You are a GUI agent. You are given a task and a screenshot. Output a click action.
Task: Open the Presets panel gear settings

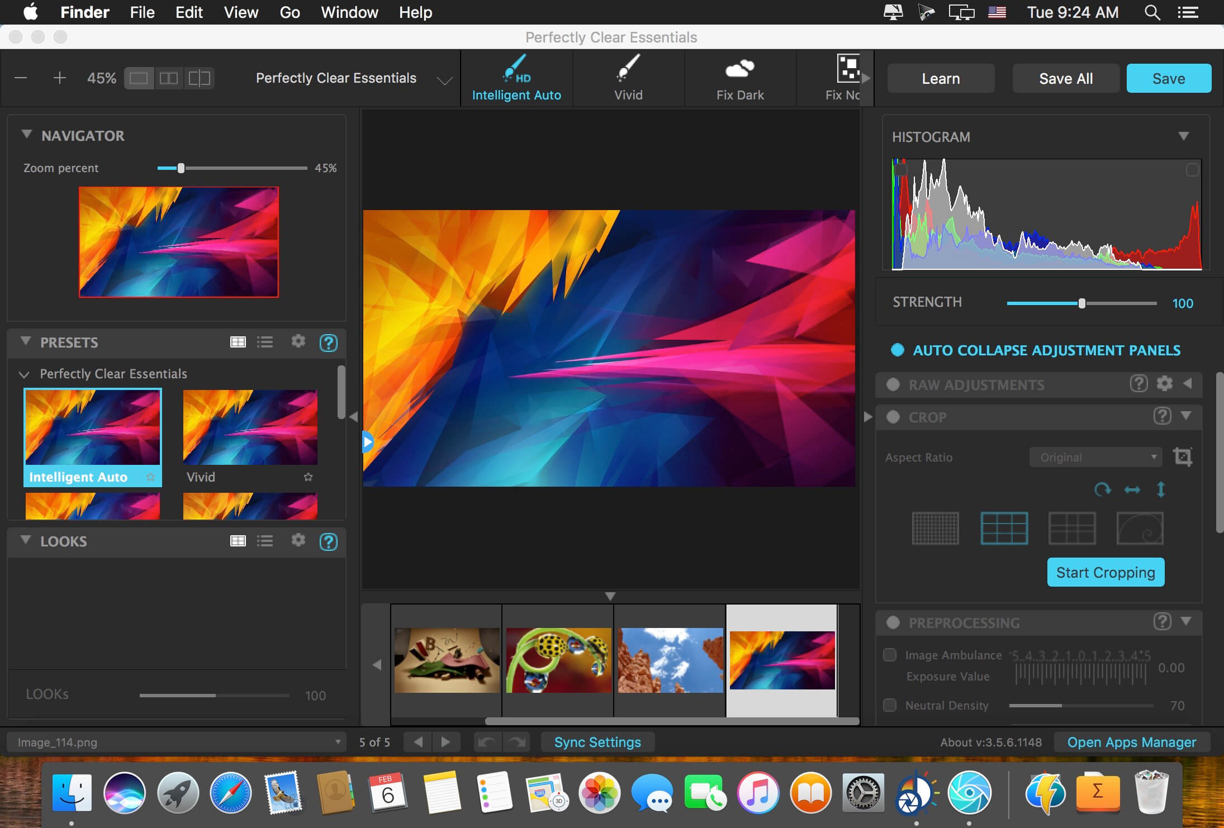pos(298,341)
